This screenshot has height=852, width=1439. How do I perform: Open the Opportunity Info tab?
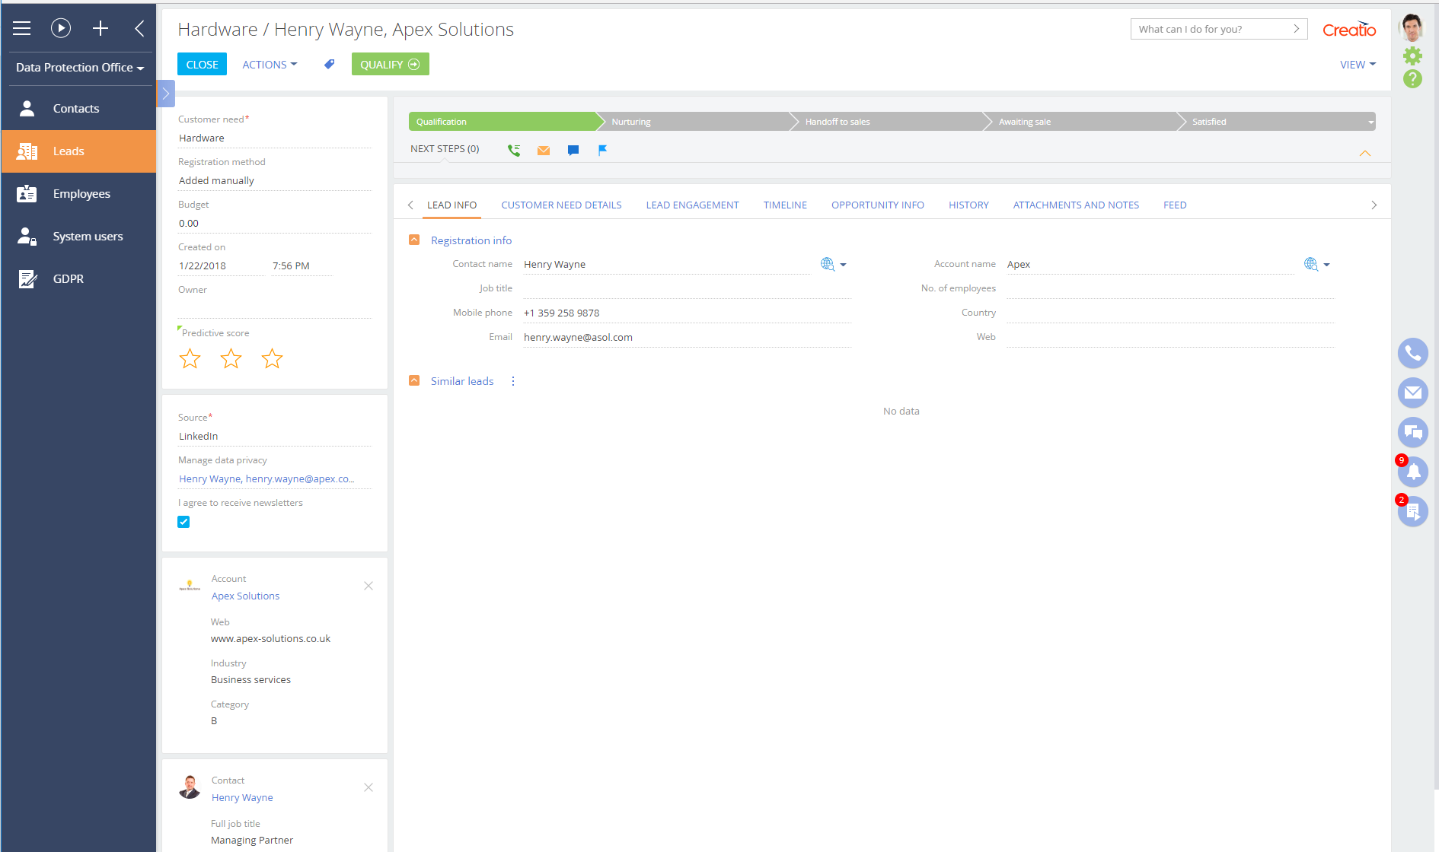(877, 205)
